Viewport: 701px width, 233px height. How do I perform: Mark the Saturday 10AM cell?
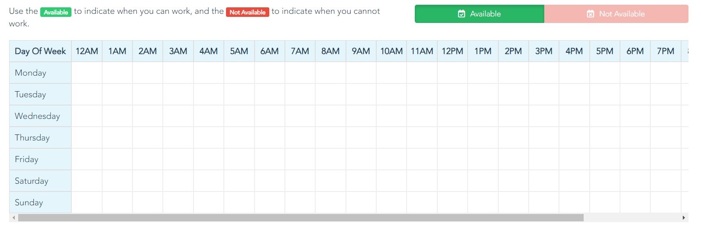(x=391, y=181)
